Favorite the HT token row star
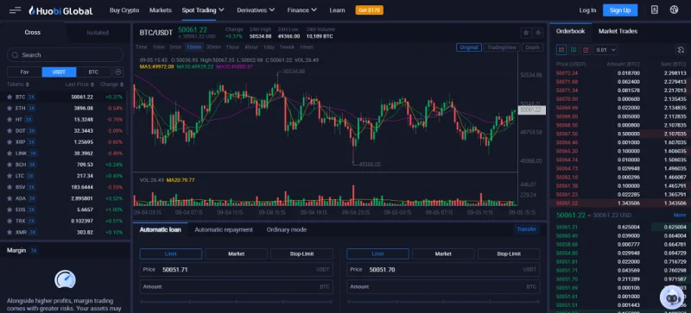691x313 pixels. click(10, 119)
